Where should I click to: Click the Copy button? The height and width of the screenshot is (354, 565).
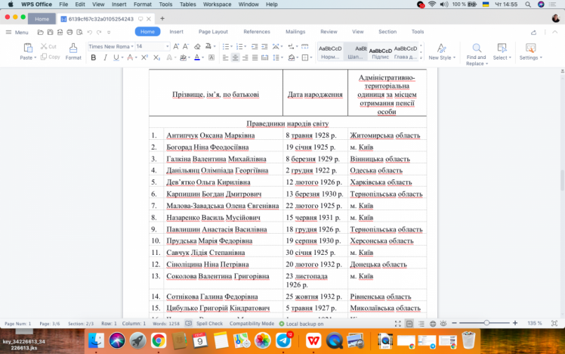50,57
